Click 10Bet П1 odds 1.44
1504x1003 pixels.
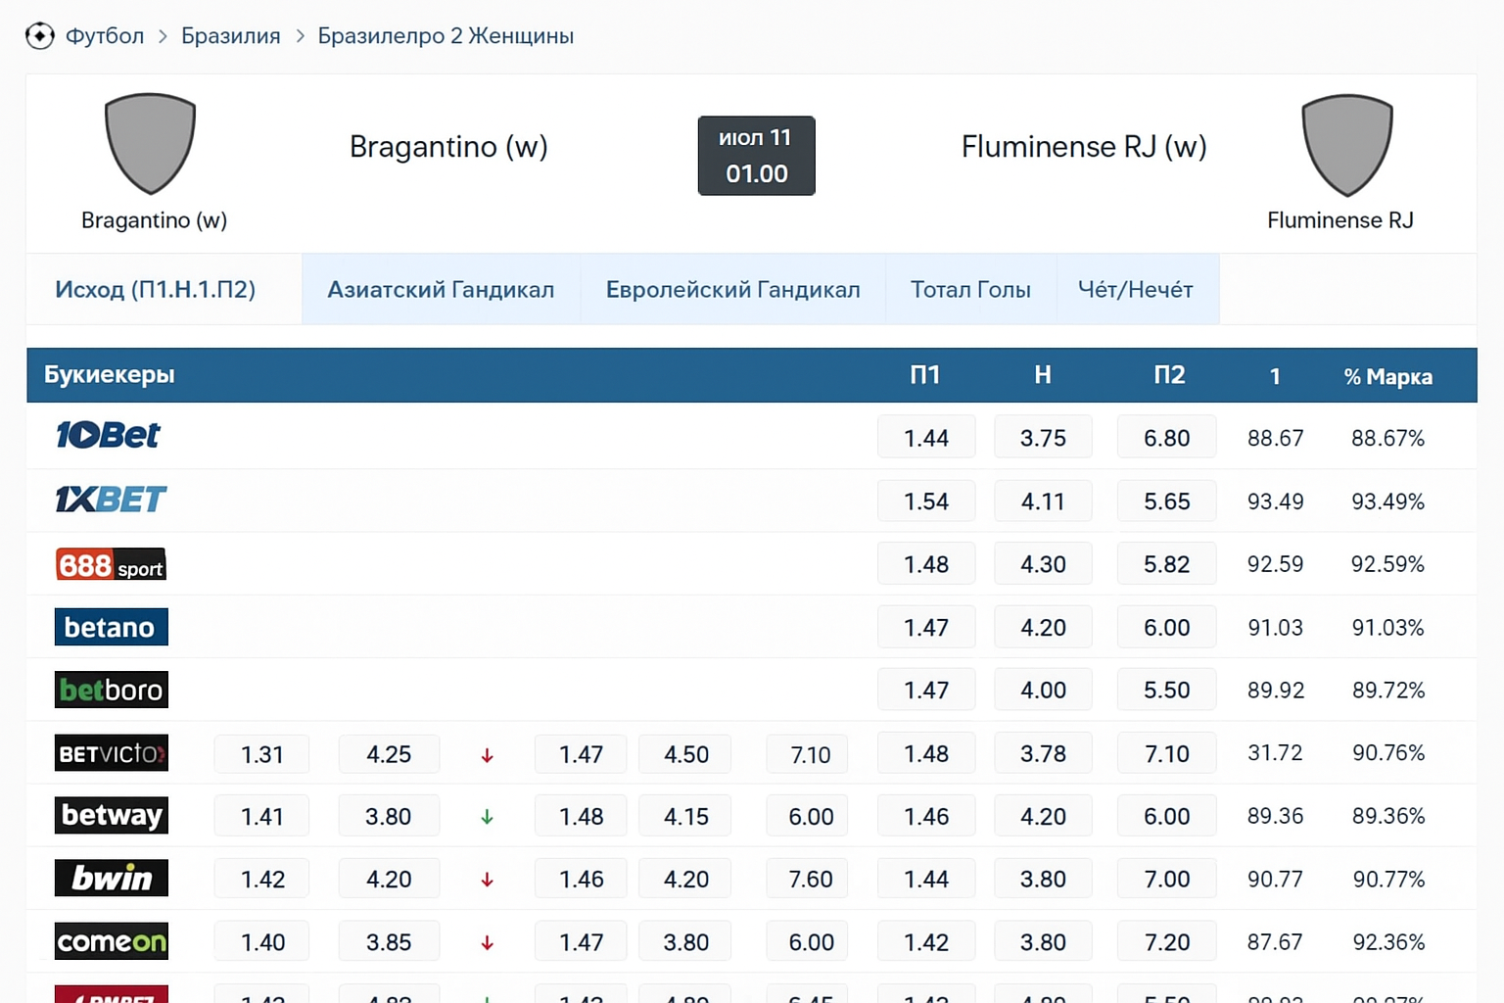click(x=925, y=438)
